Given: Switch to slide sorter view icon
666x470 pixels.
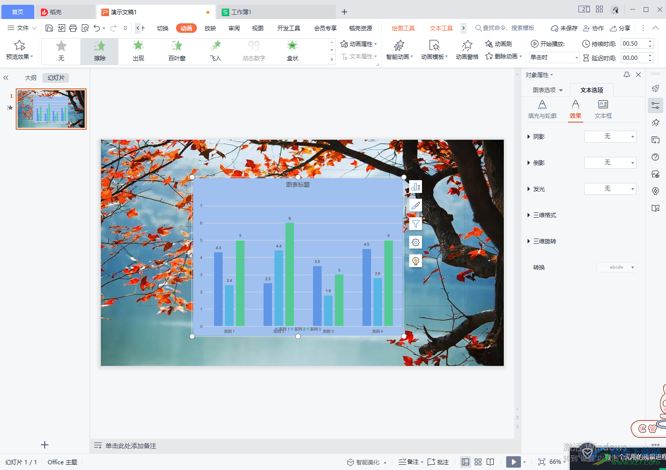Looking at the screenshot, I should (x=478, y=462).
